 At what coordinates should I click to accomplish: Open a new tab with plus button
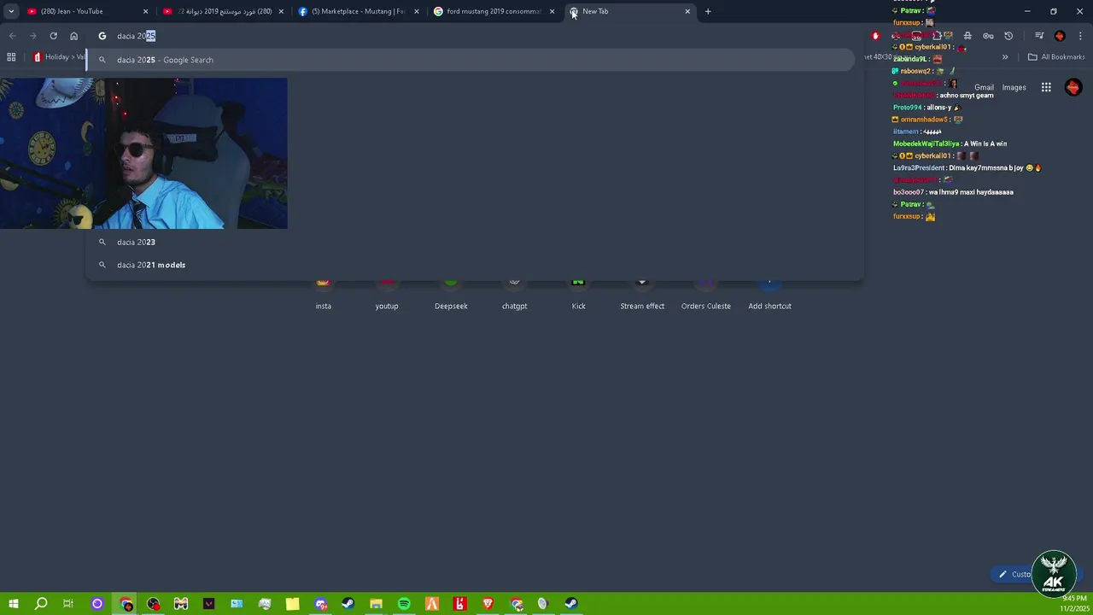[708, 11]
